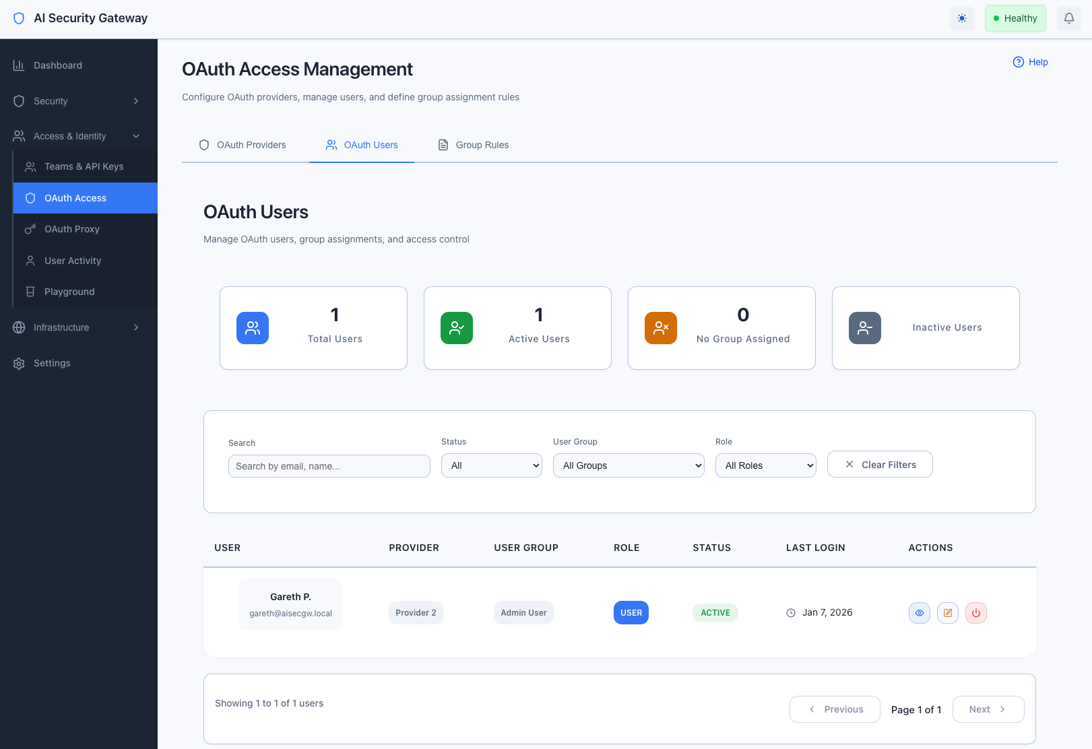Image resolution: width=1092 pixels, height=749 pixels.
Task: Deactivate Gareth P. with the power icon
Action: coord(976,613)
